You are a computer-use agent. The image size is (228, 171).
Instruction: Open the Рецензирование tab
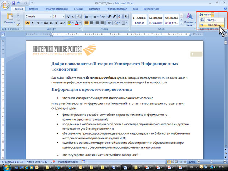[x=117, y=9]
